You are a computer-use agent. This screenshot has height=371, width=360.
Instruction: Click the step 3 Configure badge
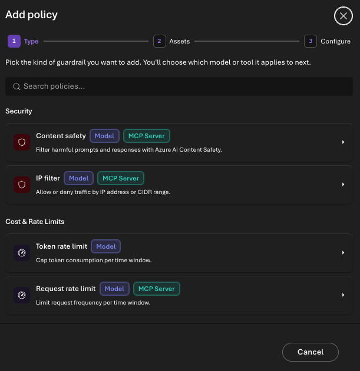(x=311, y=41)
